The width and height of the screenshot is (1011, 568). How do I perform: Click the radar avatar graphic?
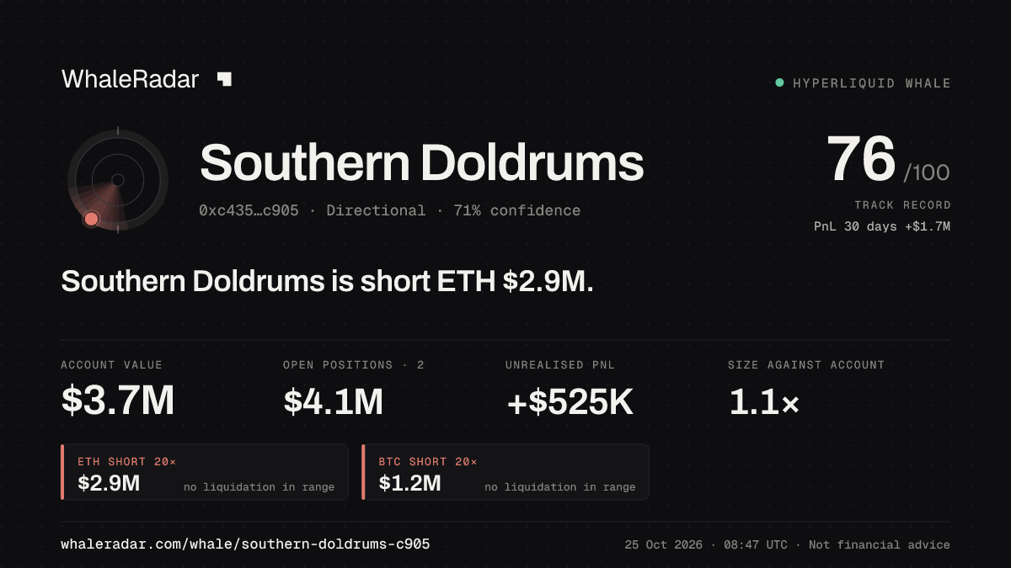[x=118, y=179]
